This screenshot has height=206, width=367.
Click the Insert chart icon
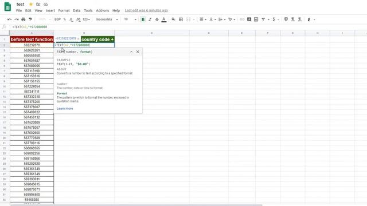256,19
